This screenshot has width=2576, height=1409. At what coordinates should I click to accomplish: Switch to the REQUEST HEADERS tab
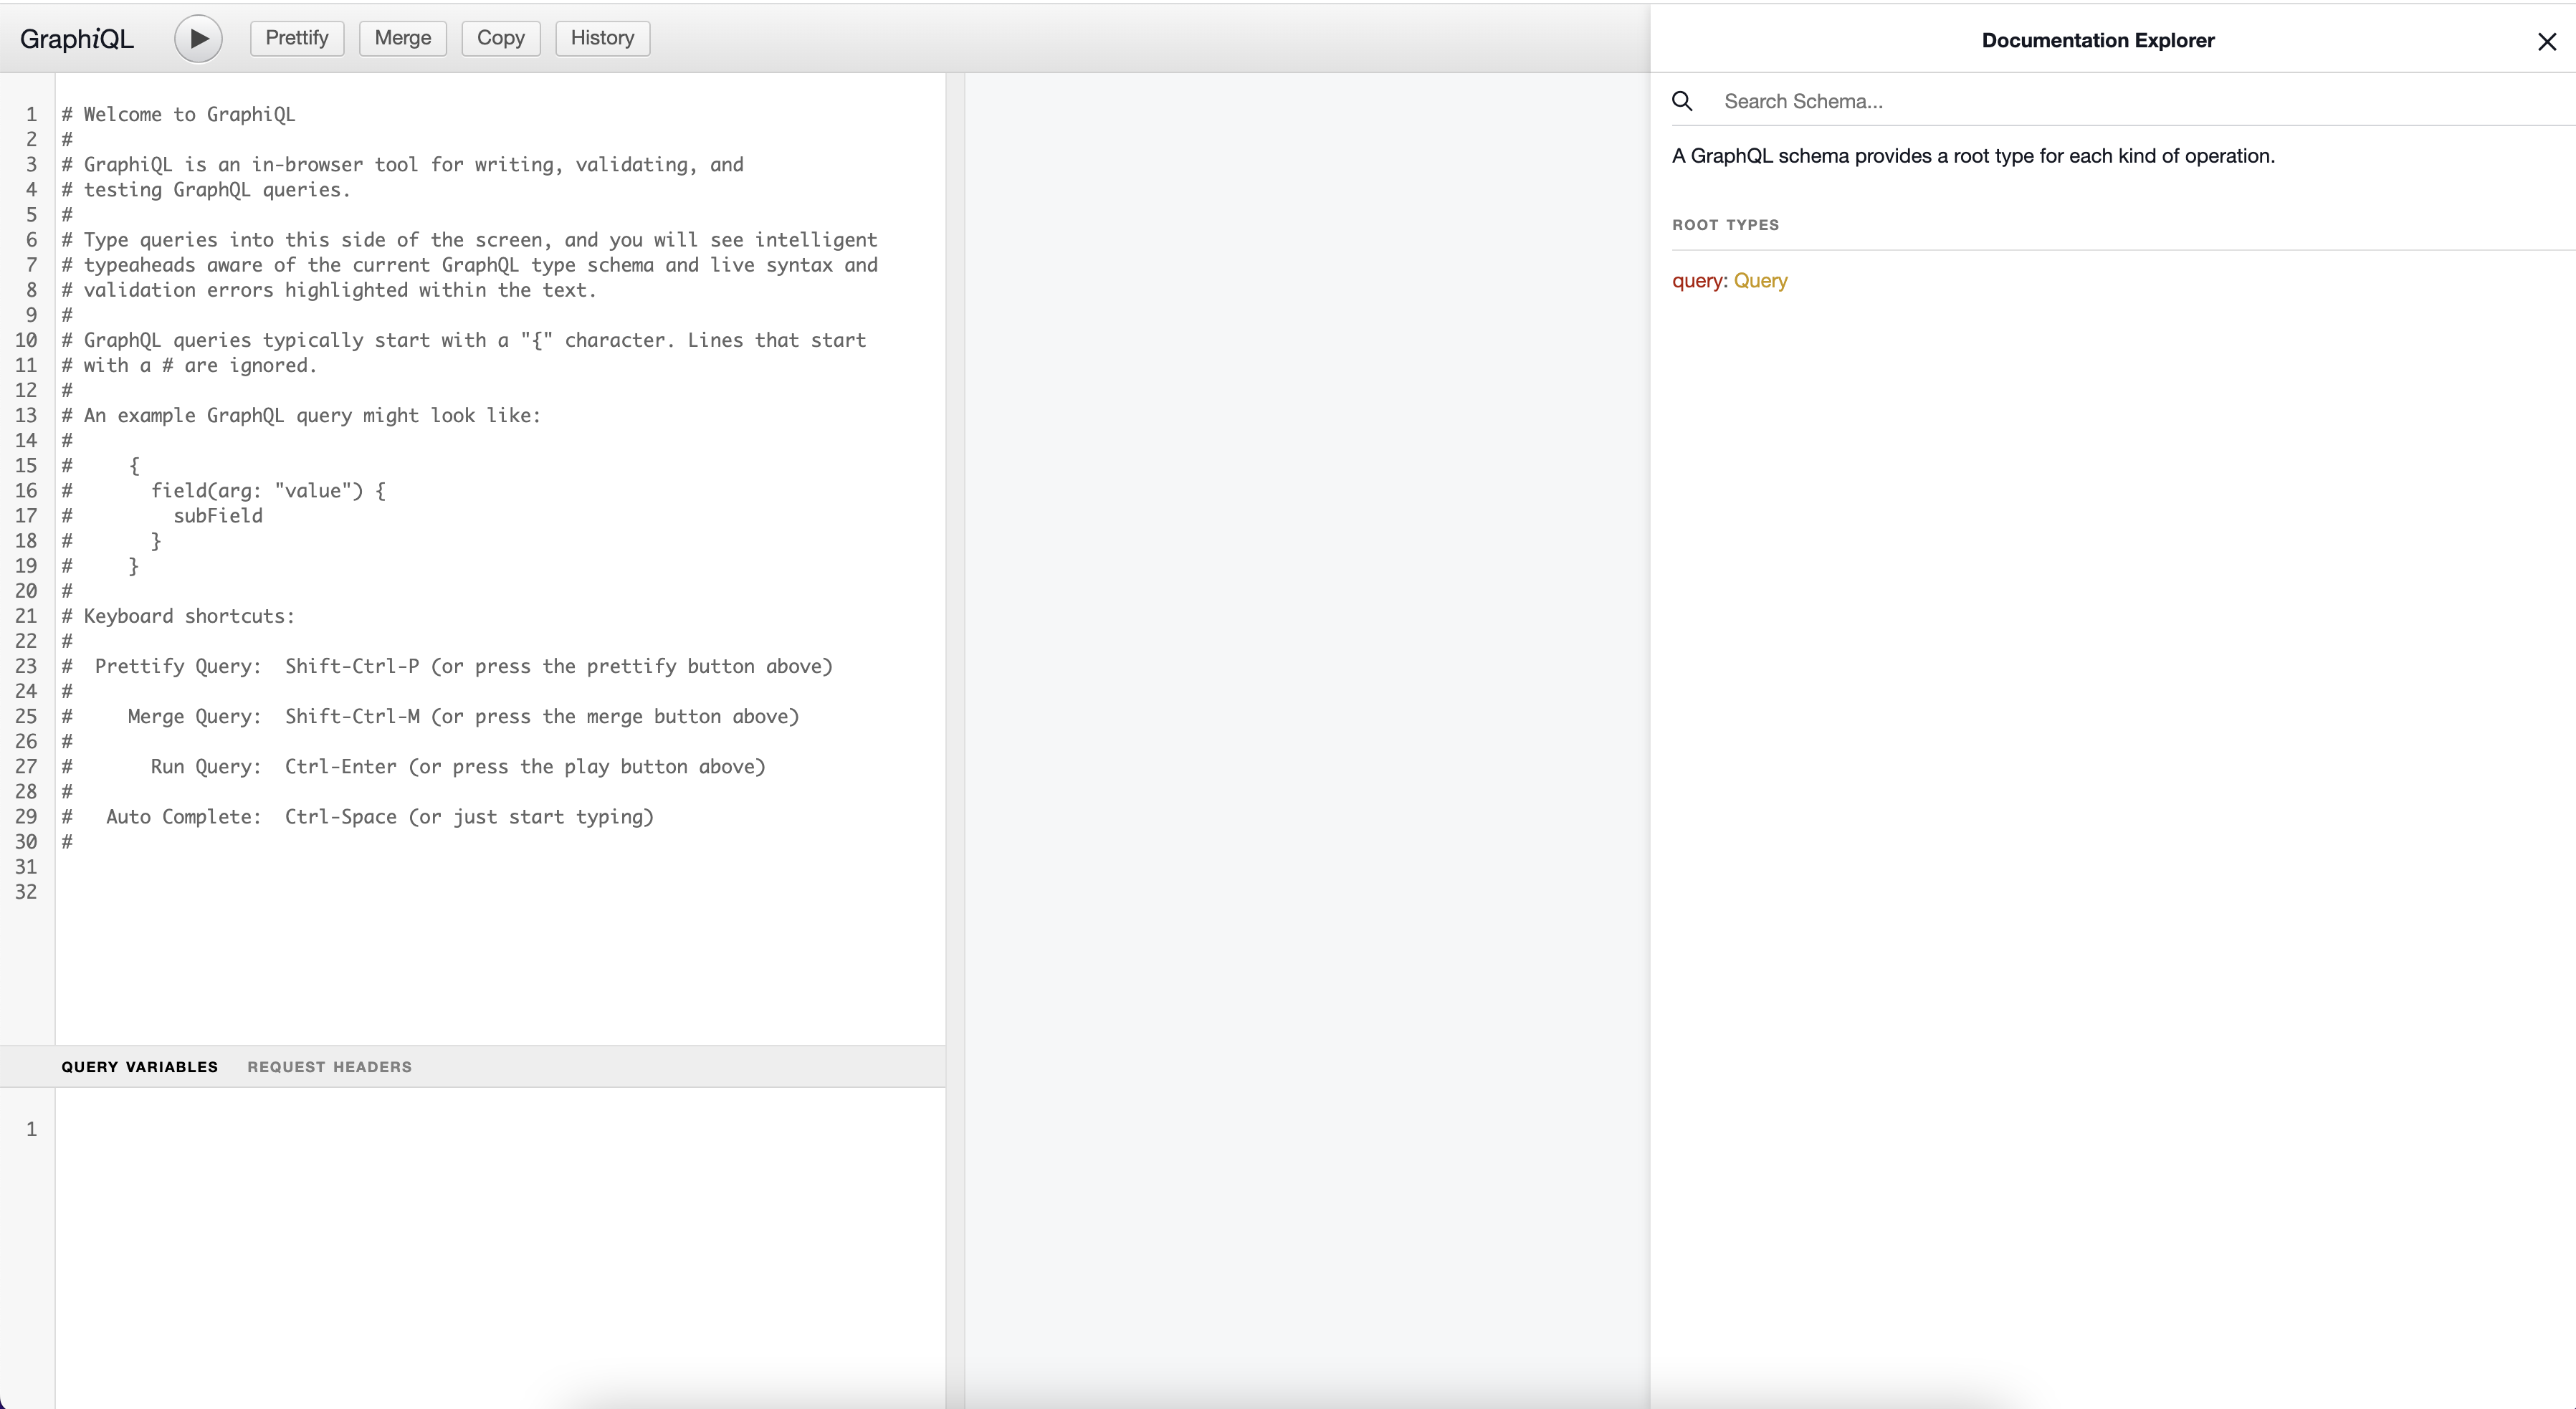[x=330, y=1066]
